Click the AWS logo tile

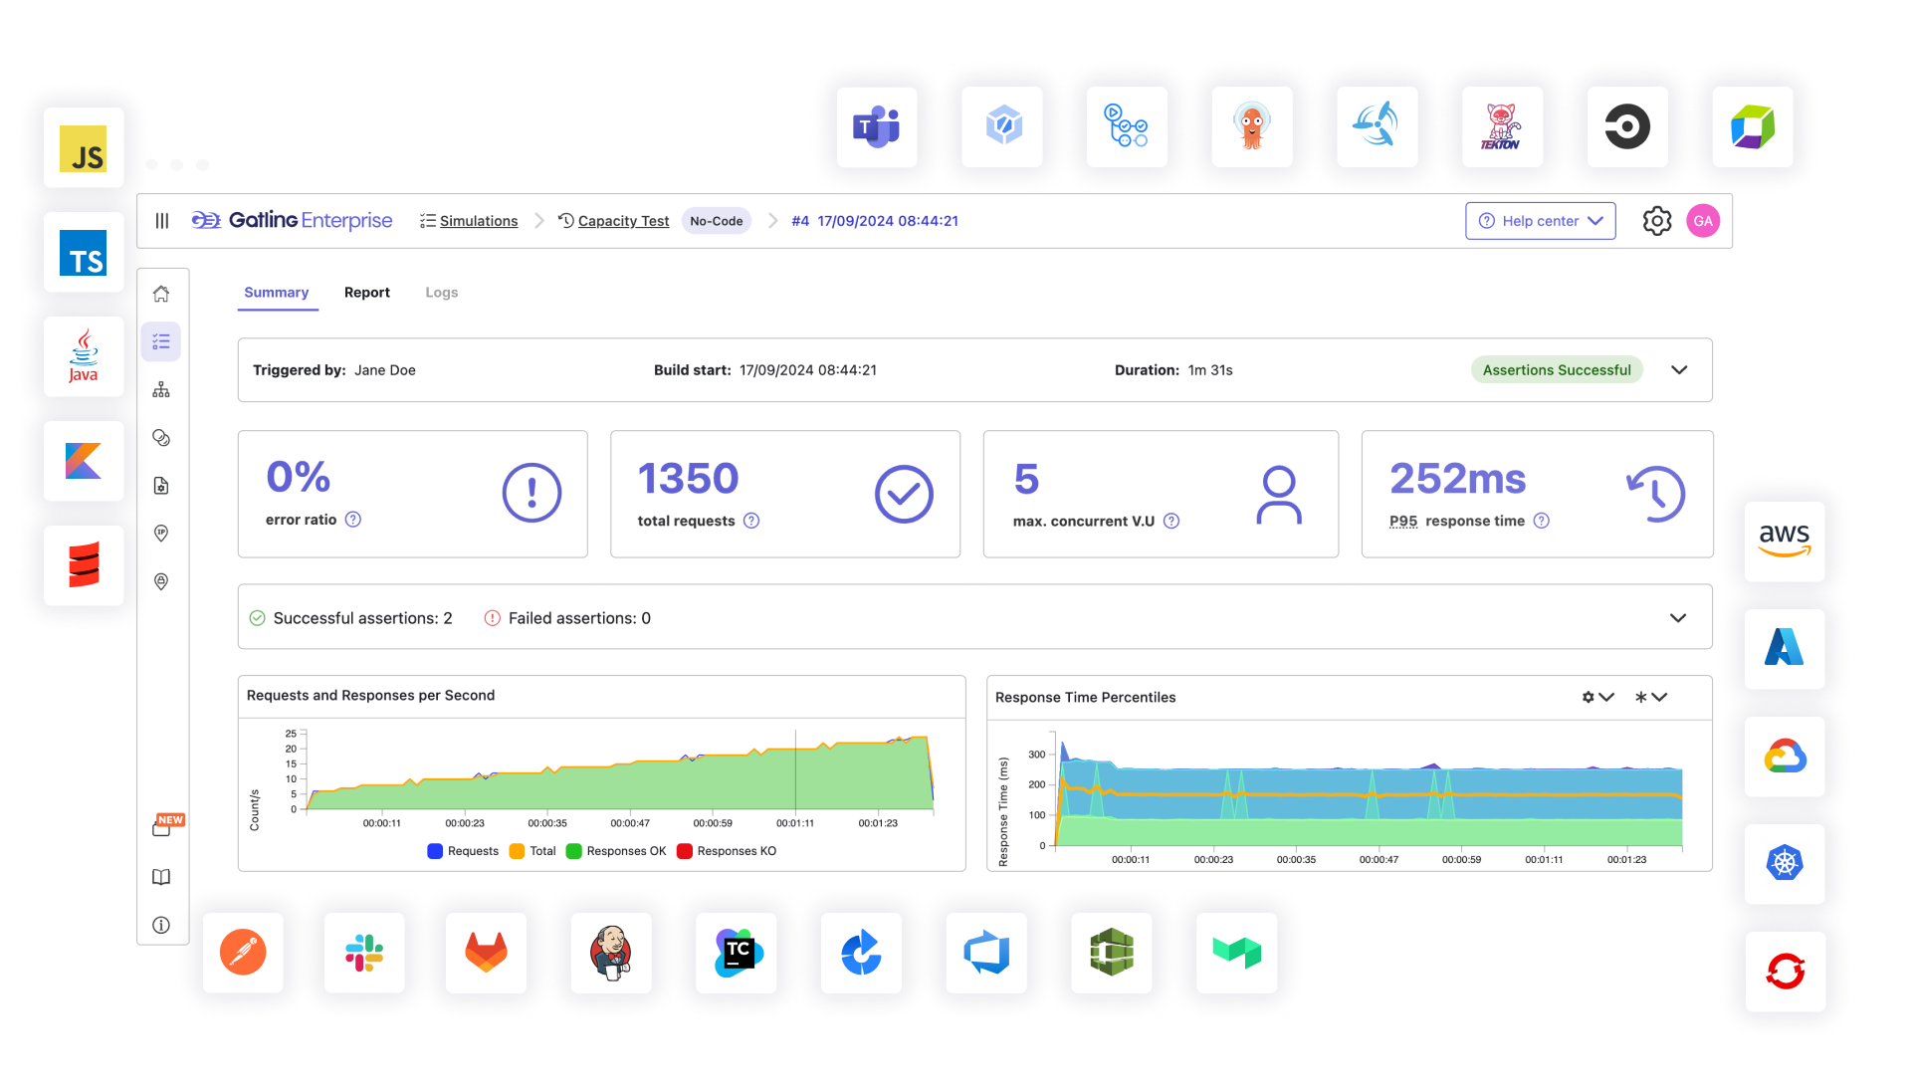click(1785, 542)
